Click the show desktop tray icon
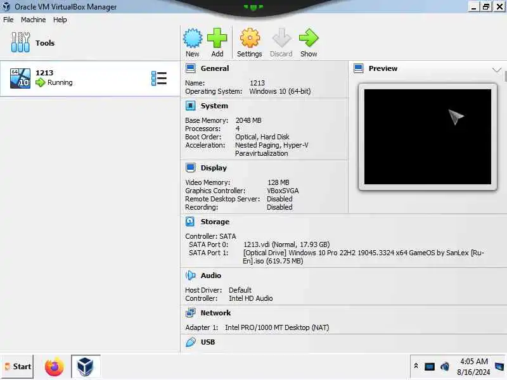 [499, 367]
